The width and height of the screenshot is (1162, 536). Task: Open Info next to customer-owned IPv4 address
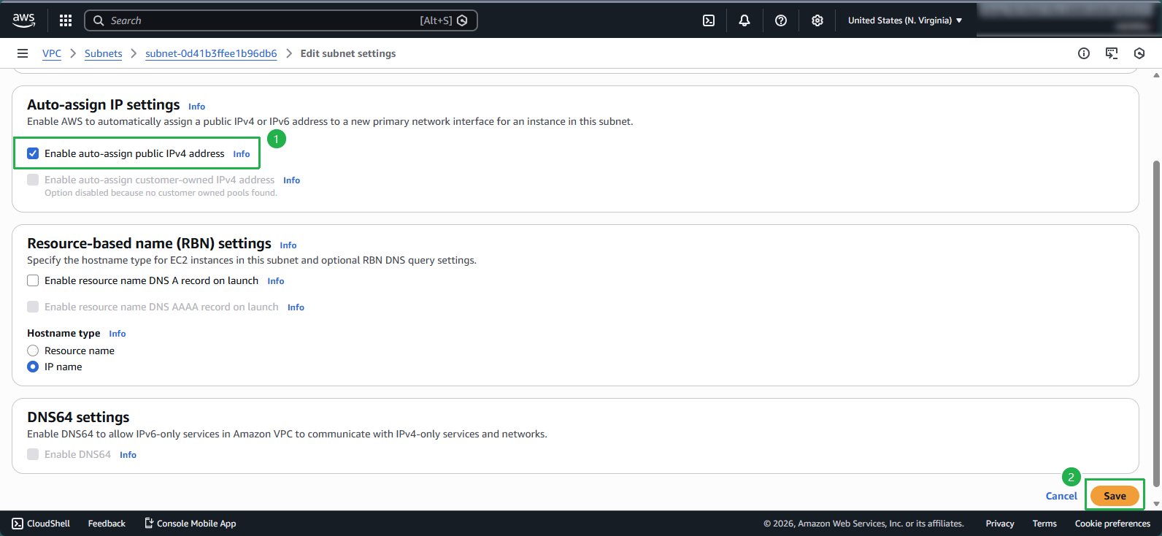pos(292,180)
